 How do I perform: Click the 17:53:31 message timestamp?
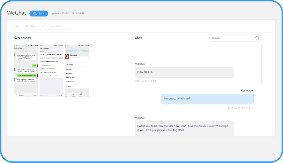coord(146,80)
